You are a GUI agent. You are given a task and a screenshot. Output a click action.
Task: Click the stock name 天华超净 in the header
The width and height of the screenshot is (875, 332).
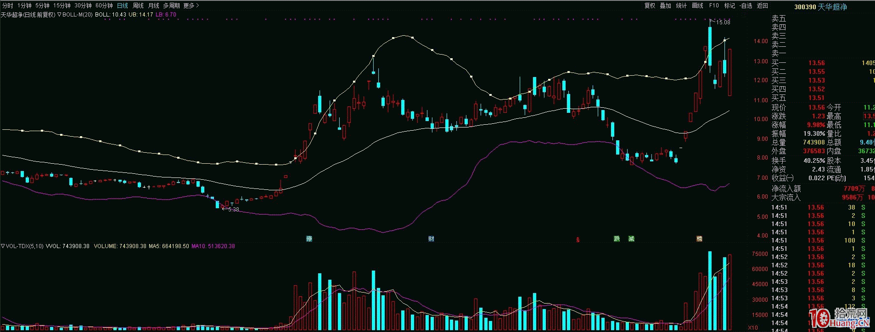click(833, 7)
